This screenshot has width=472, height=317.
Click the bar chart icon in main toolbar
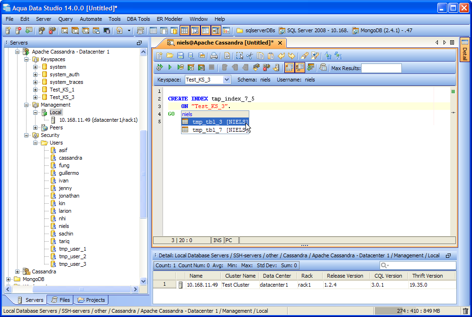(x=227, y=30)
